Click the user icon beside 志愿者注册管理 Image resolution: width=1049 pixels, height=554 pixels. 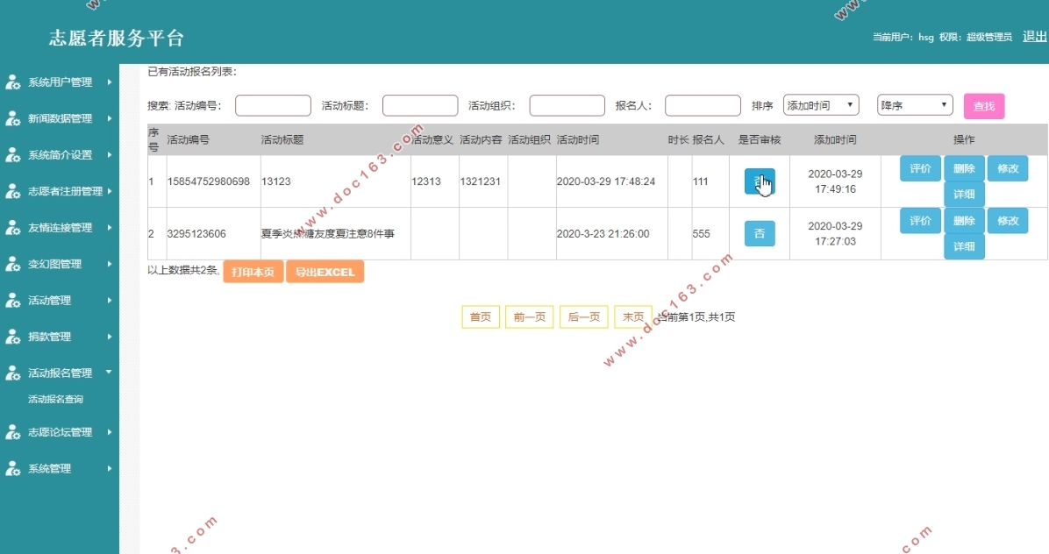[12, 191]
